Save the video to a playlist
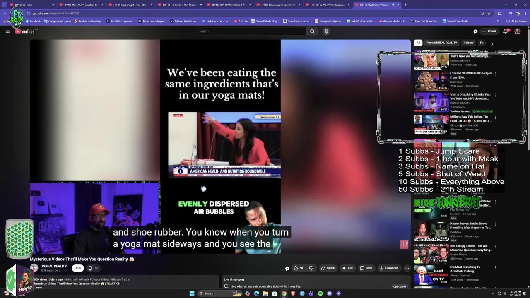Screen dimensions: 530x298 pos(366,268)
